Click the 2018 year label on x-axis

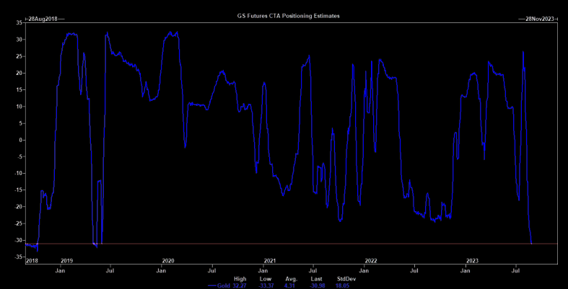tap(32, 260)
